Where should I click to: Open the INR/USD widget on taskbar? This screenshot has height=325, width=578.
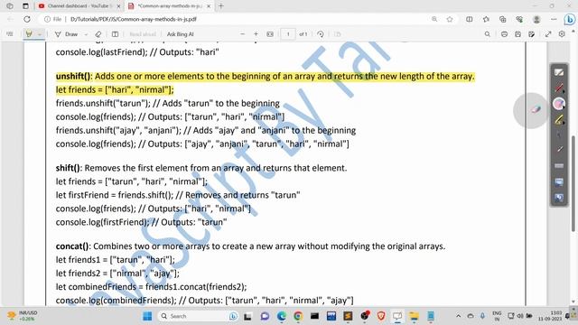pyautogui.click(x=23, y=316)
